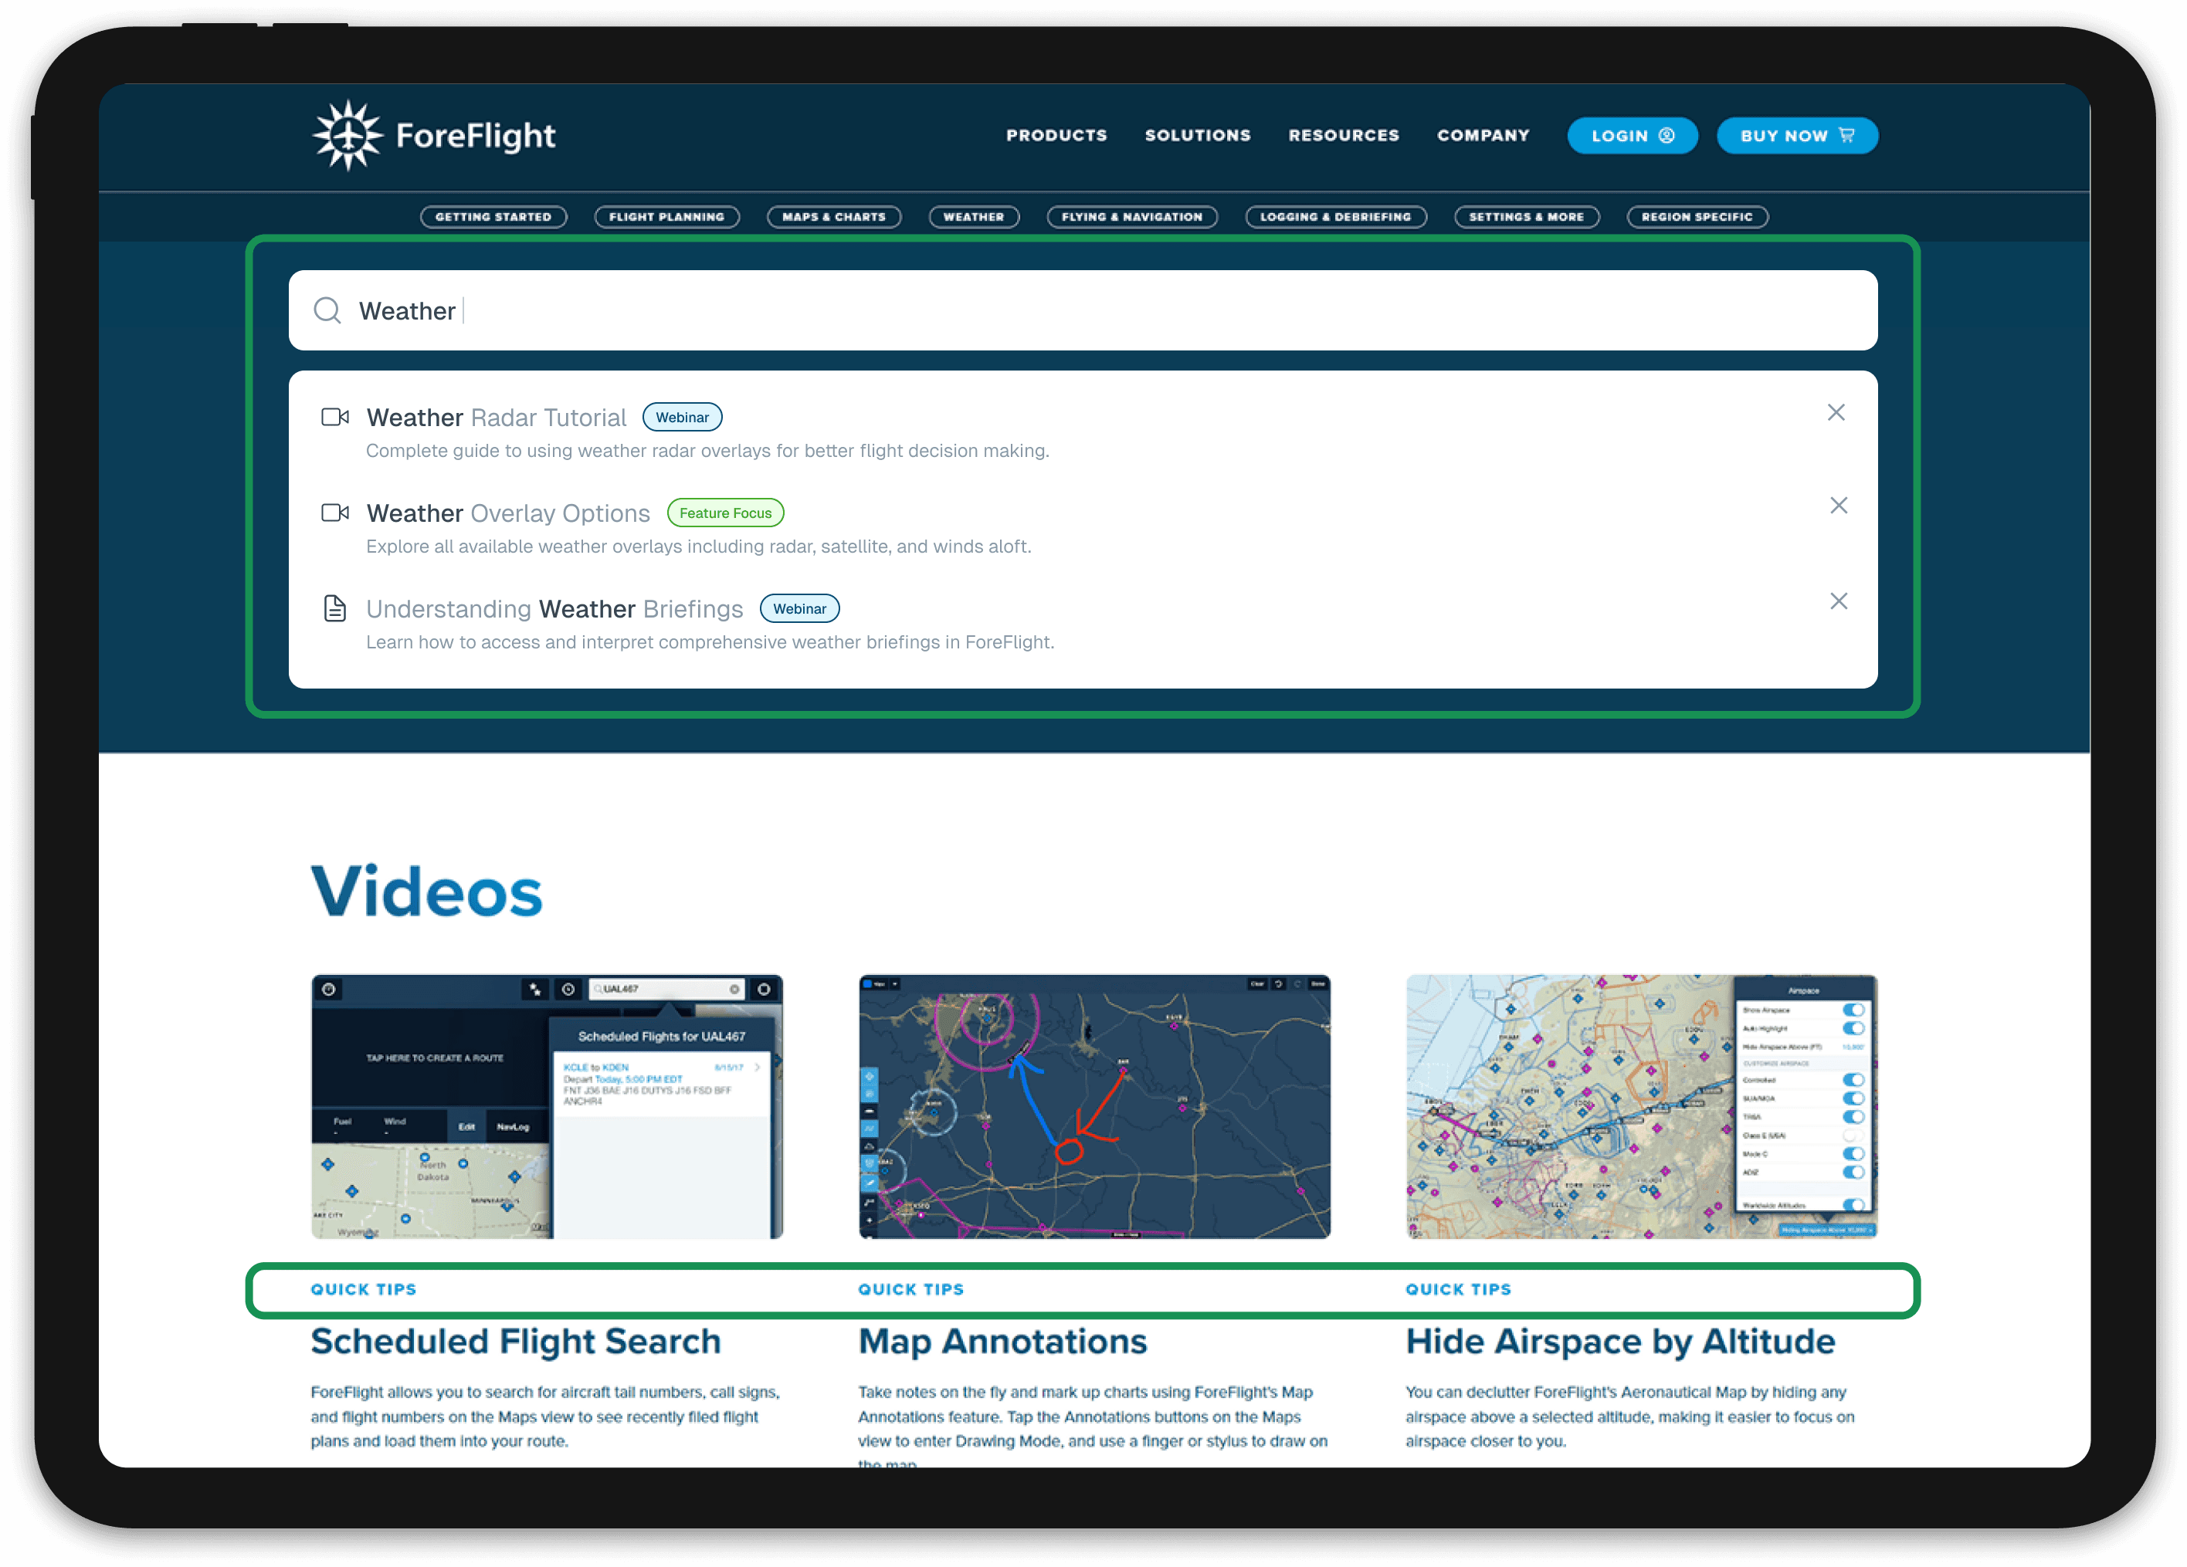This screenshot has width=2187, height=1567.
Task: Open the Map Annotations video thumbnail
Action: 1093,1106
